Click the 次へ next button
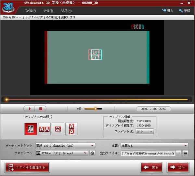195x176 pixels. click(178, 168)
